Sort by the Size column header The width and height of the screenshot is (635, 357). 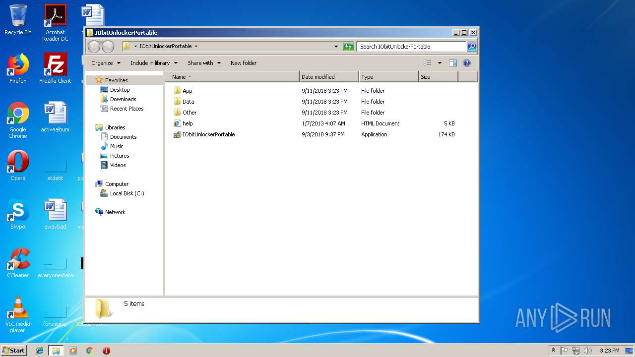tap(438, 77)
